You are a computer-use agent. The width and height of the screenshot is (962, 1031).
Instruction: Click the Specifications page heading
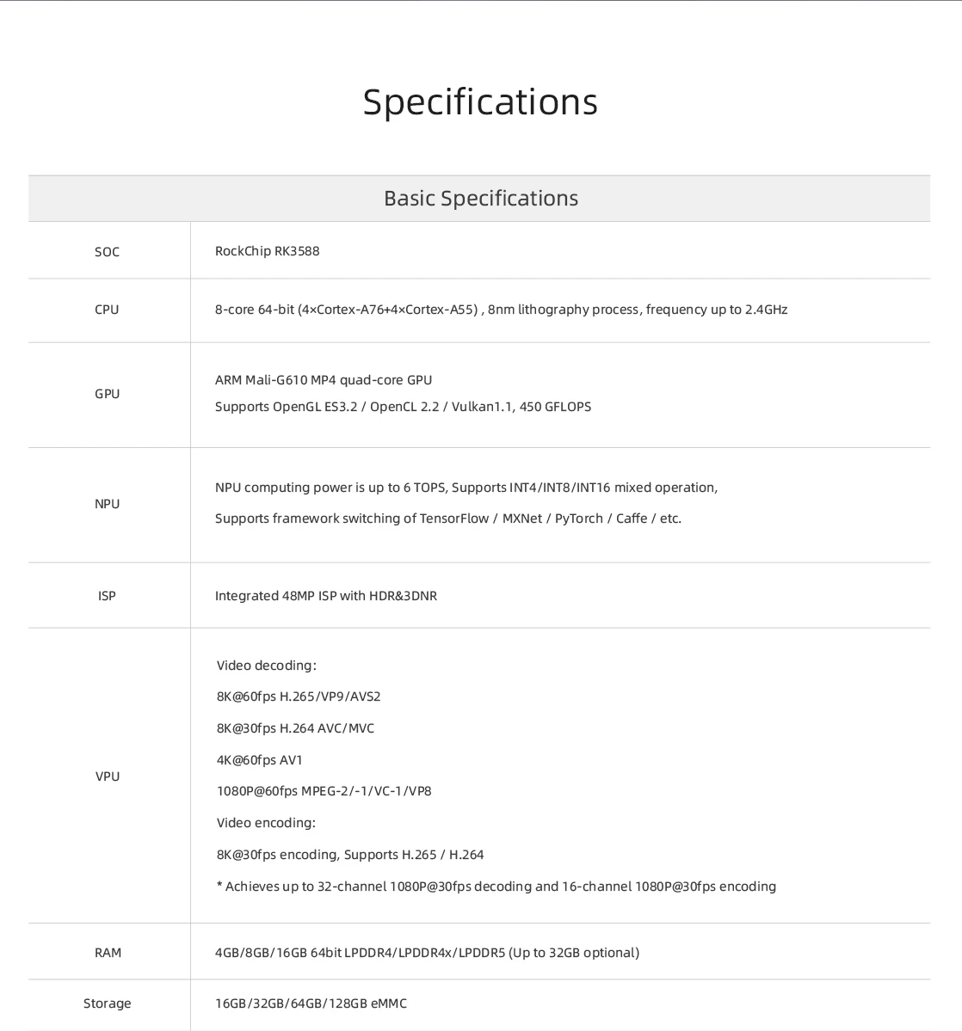tap(480, 101)
